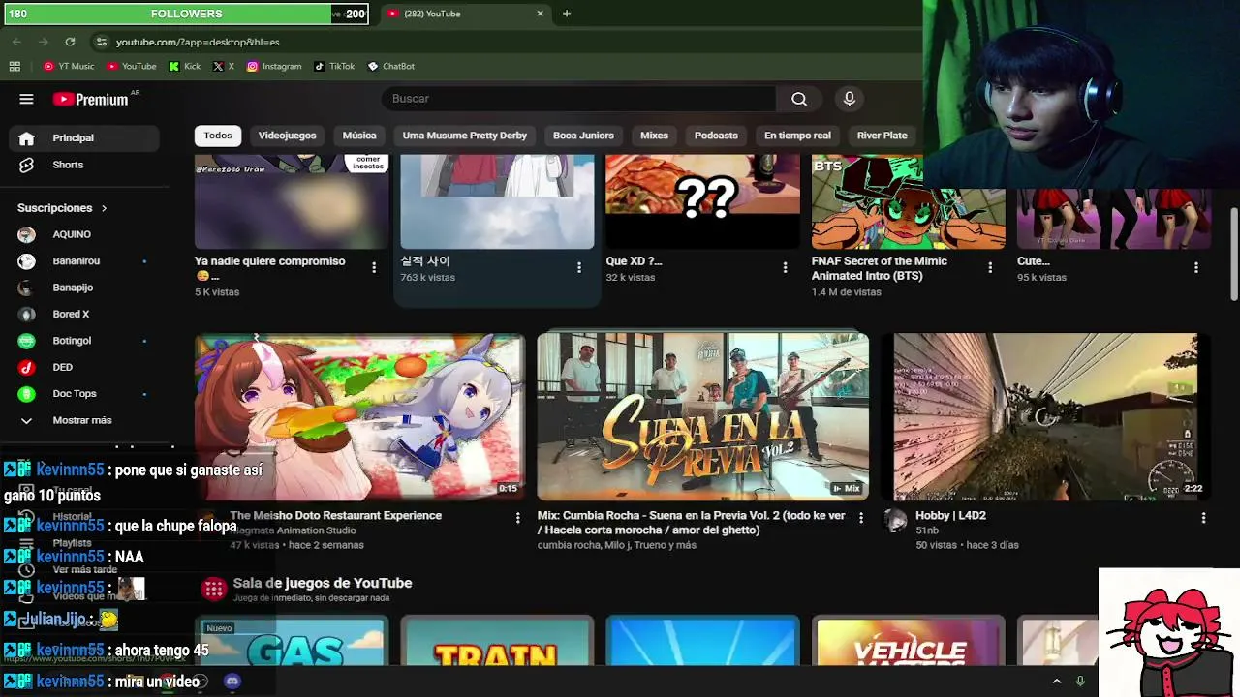Click the browser address bar URL
The image size is (1240, 697).
198,43
